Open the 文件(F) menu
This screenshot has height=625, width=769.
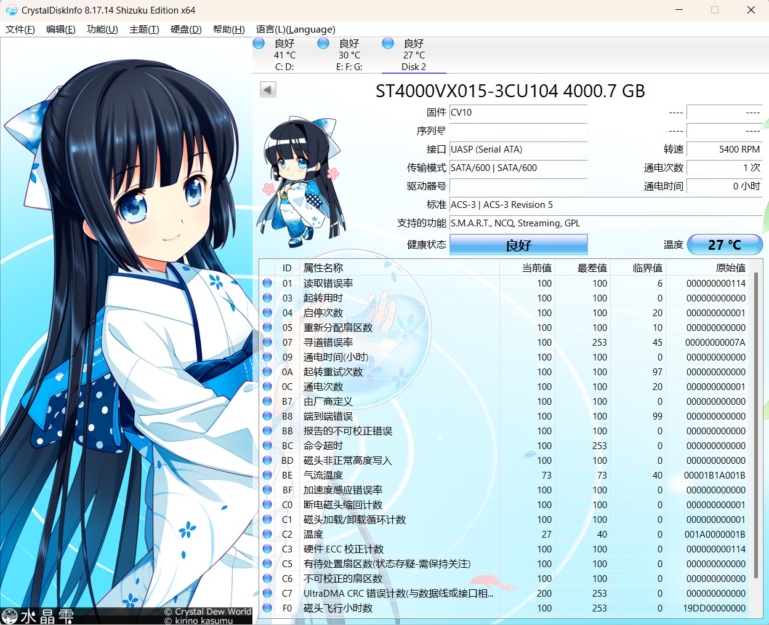pos(20,29)
